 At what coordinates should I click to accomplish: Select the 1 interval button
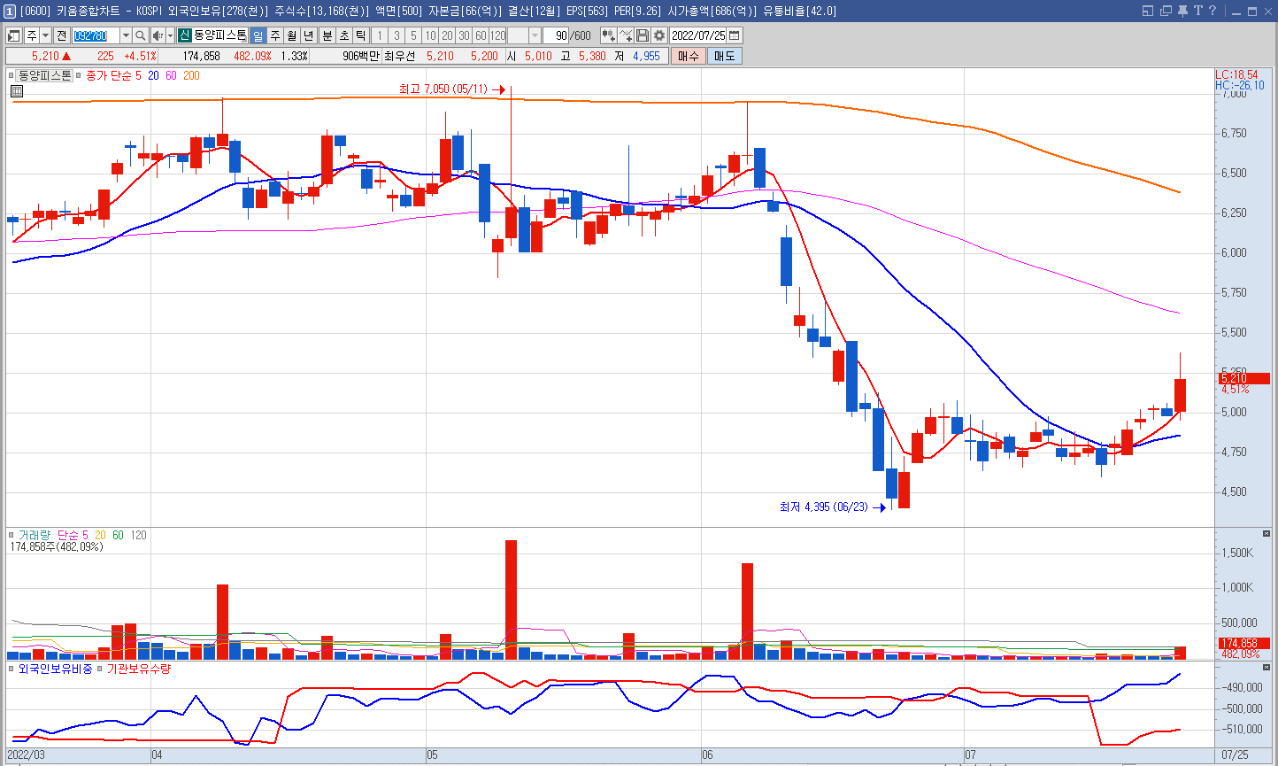click(x=379, y=35)
